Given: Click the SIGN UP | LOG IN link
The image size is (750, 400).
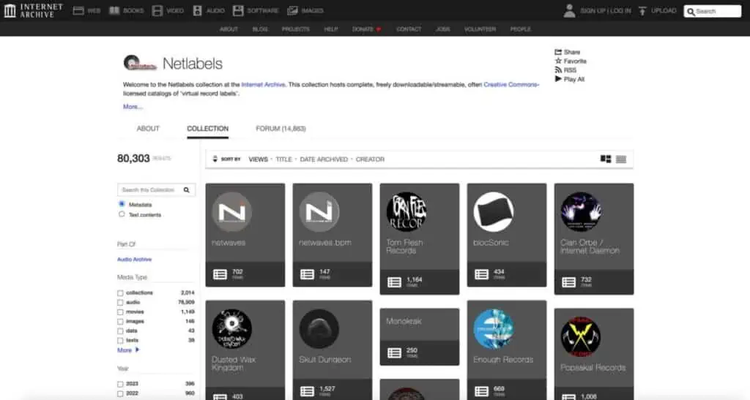Looking at the screenshot, I should [x=606, y=10].
